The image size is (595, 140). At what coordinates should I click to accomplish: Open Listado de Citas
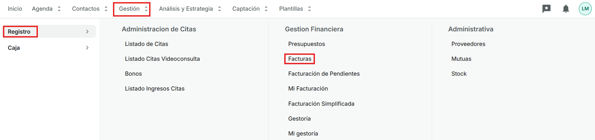coord(146,44)
